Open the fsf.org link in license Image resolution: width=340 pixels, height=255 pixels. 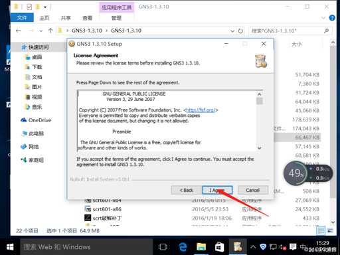coord(201,110)
